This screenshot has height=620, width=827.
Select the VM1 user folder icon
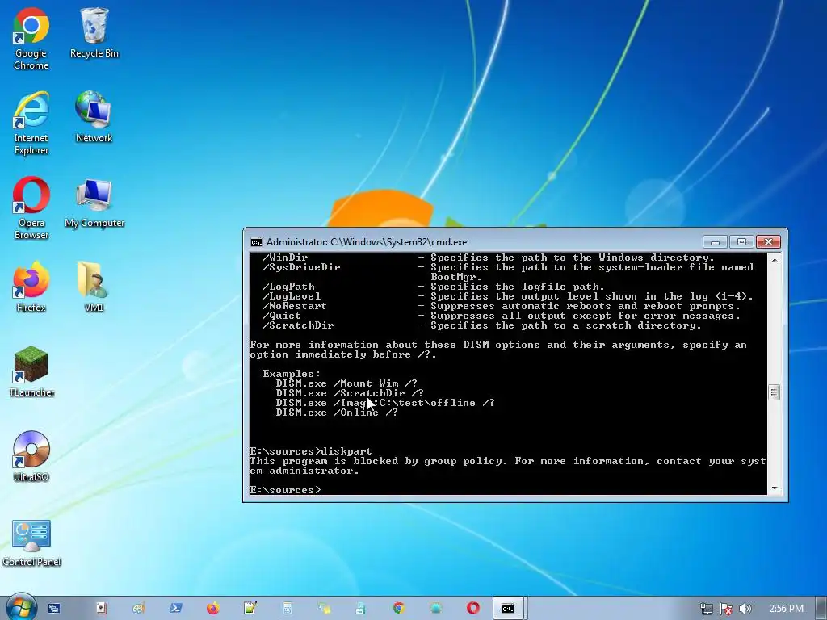[x=94, y=287]
